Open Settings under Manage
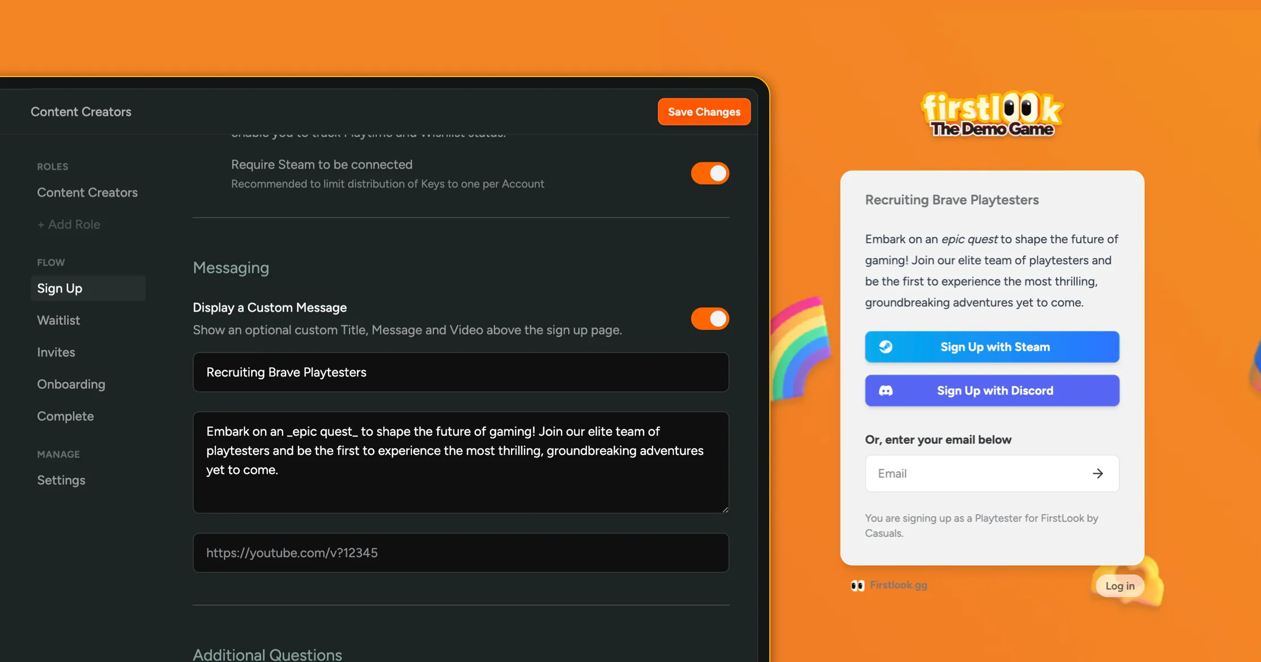 tap(61, 480)
